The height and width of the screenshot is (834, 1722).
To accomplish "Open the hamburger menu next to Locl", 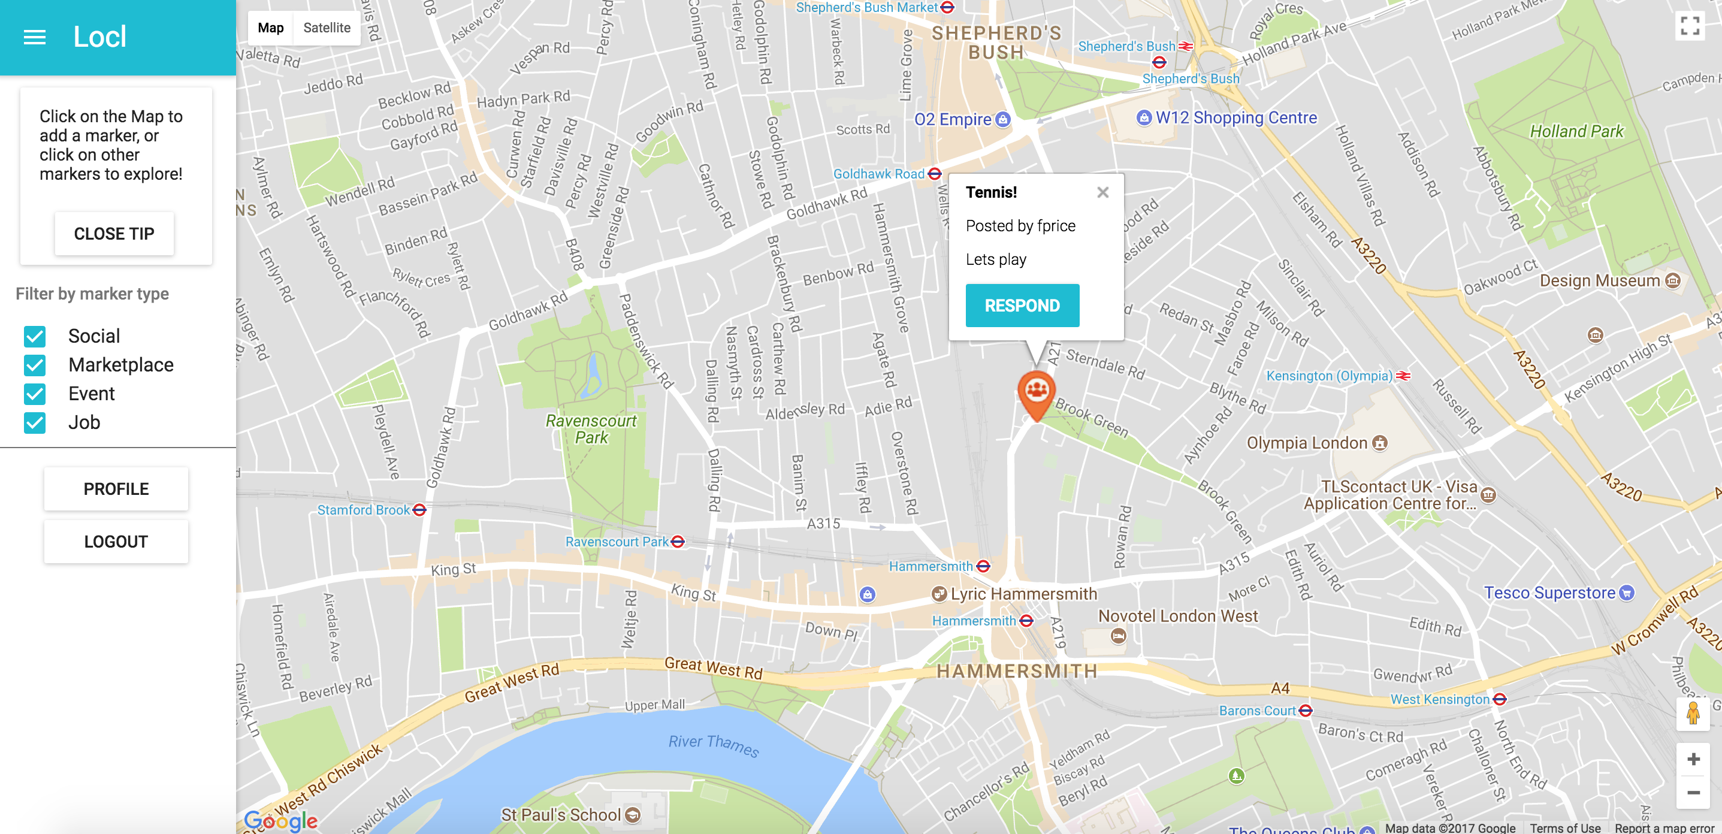I will (35, 37).
